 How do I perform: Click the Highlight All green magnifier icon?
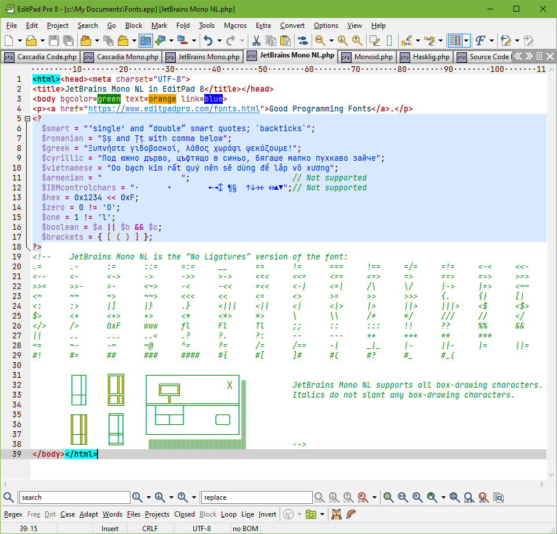point(388,497)
